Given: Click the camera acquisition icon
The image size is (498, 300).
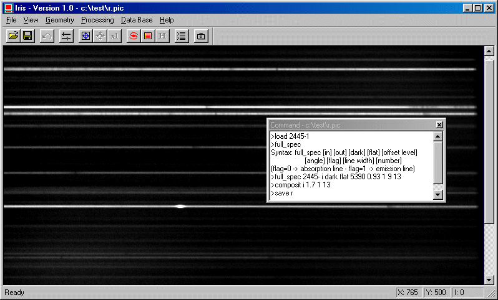Looking at the screenshot, I should point(201,36).
